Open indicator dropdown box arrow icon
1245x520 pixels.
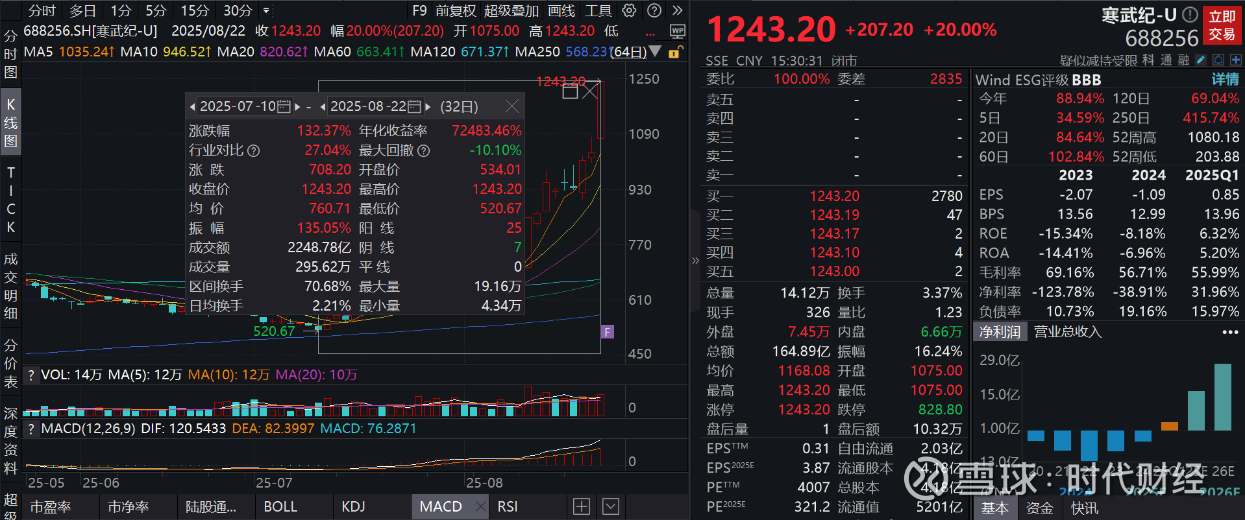[611, 506]
